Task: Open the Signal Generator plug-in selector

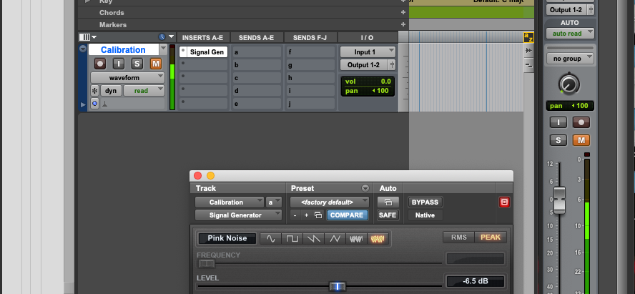Action: point(238,215)
